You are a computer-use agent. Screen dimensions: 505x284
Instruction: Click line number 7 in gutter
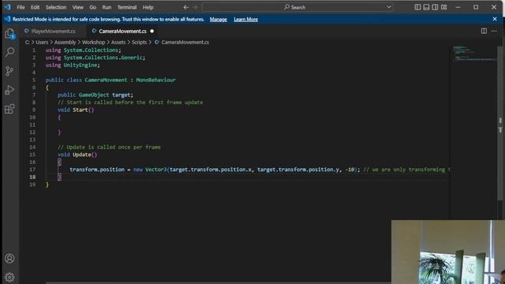tap(34, 95)
